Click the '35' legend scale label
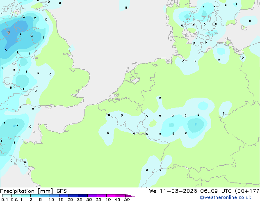This screenshot has width=260, height=201. 98,199
